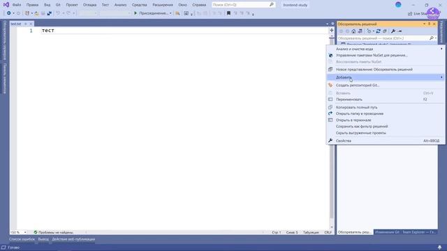Choose Создать репозиторий Git in context menu

386,85
